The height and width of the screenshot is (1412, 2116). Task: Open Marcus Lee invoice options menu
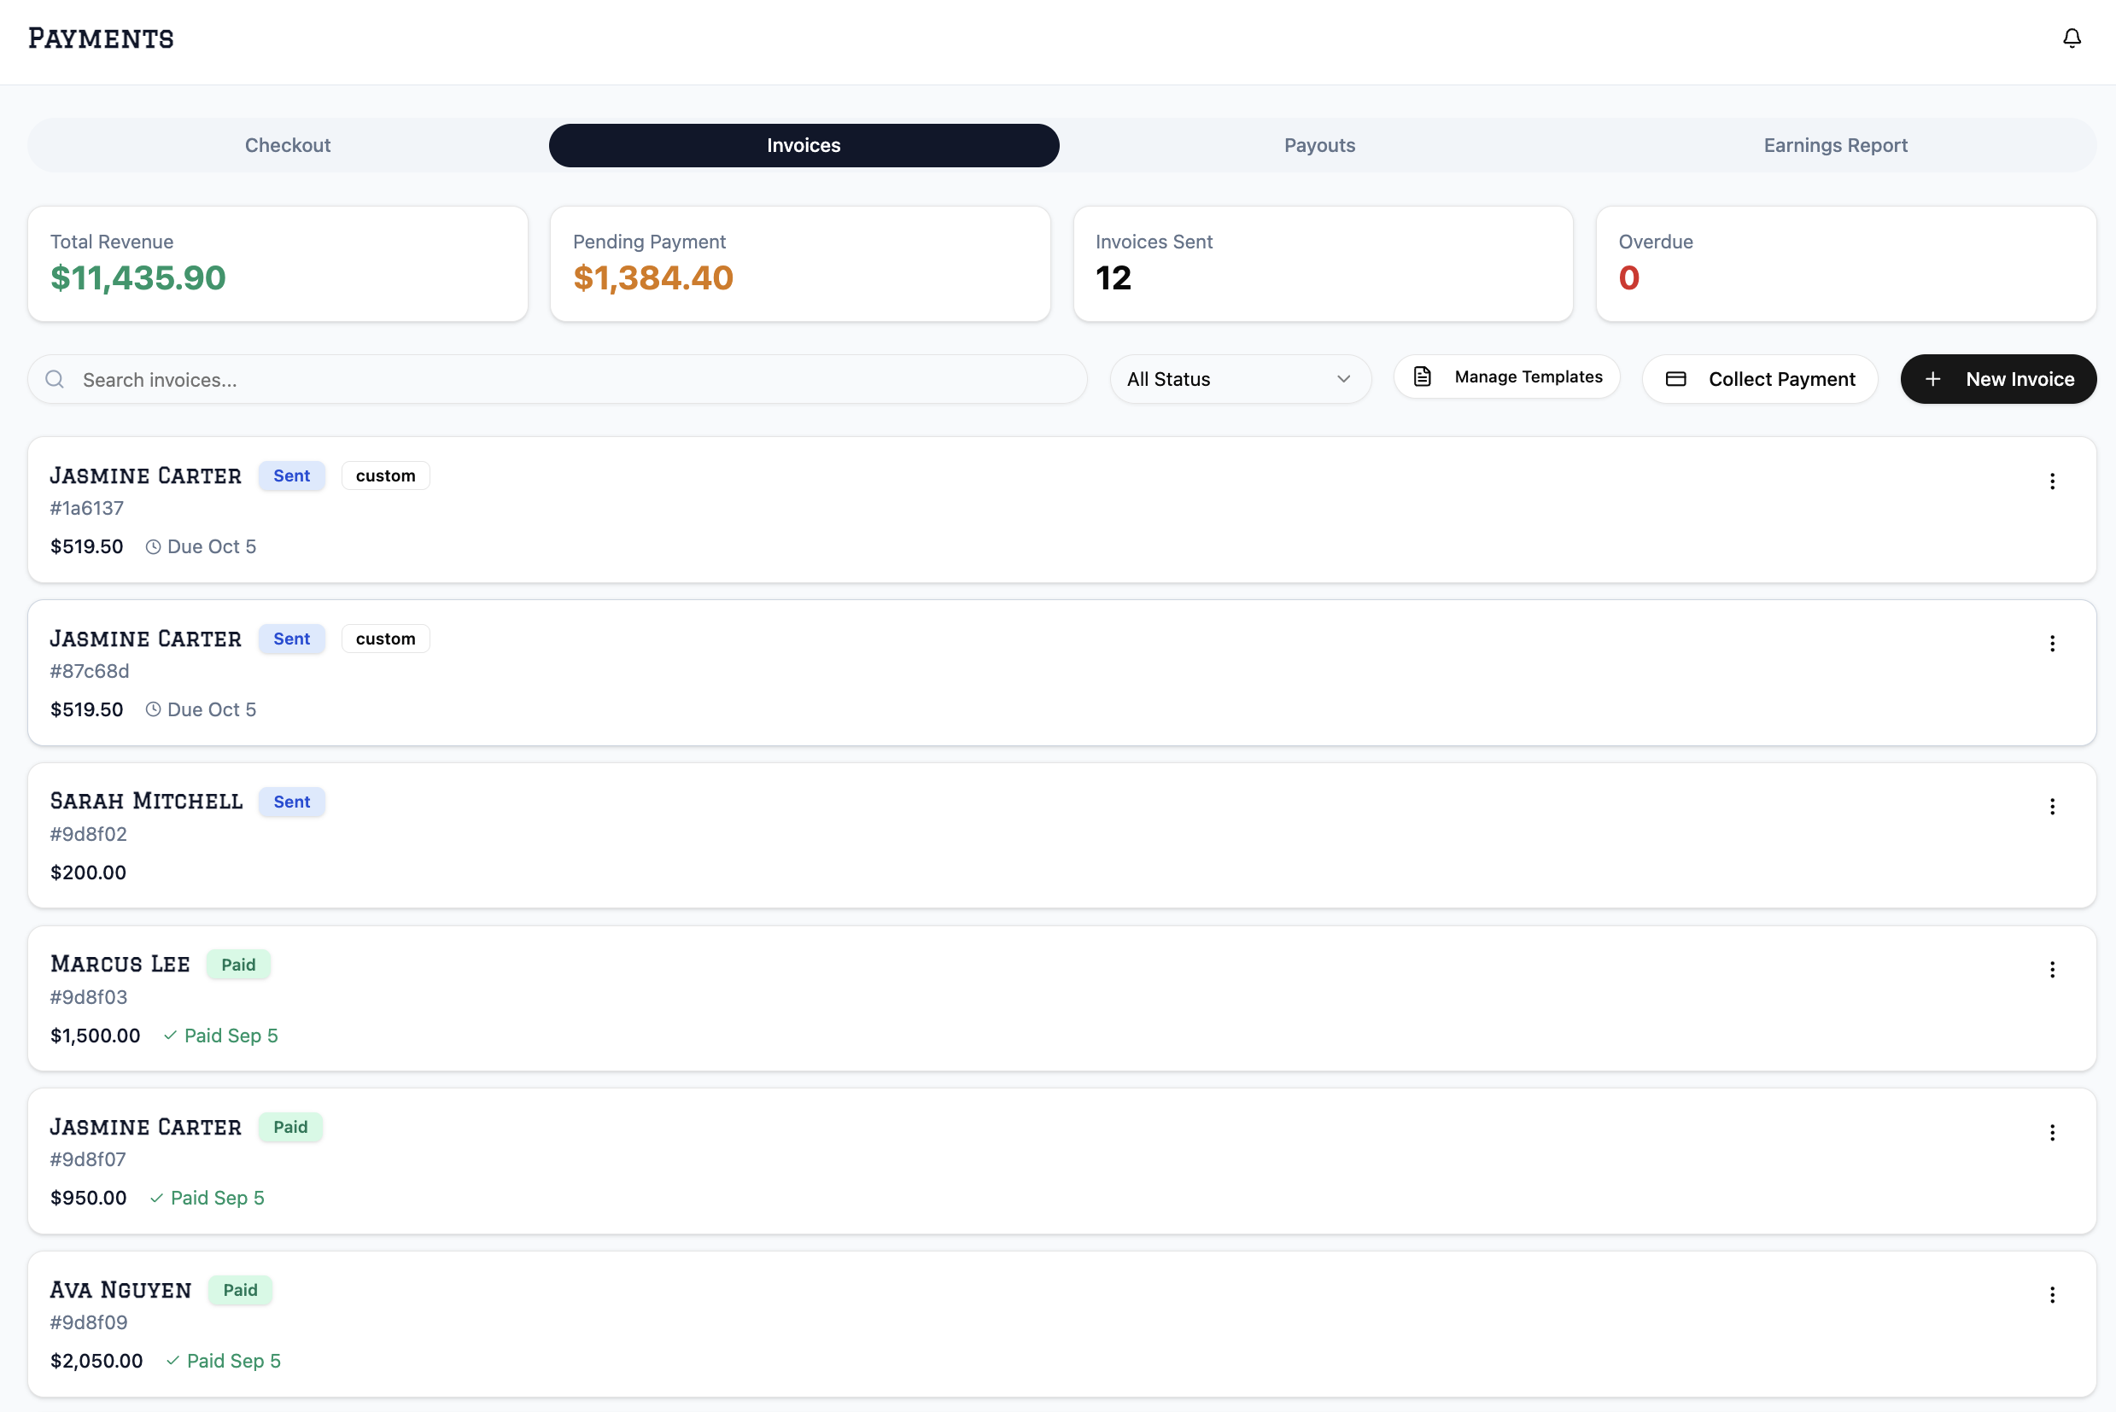click(2052, 969)
